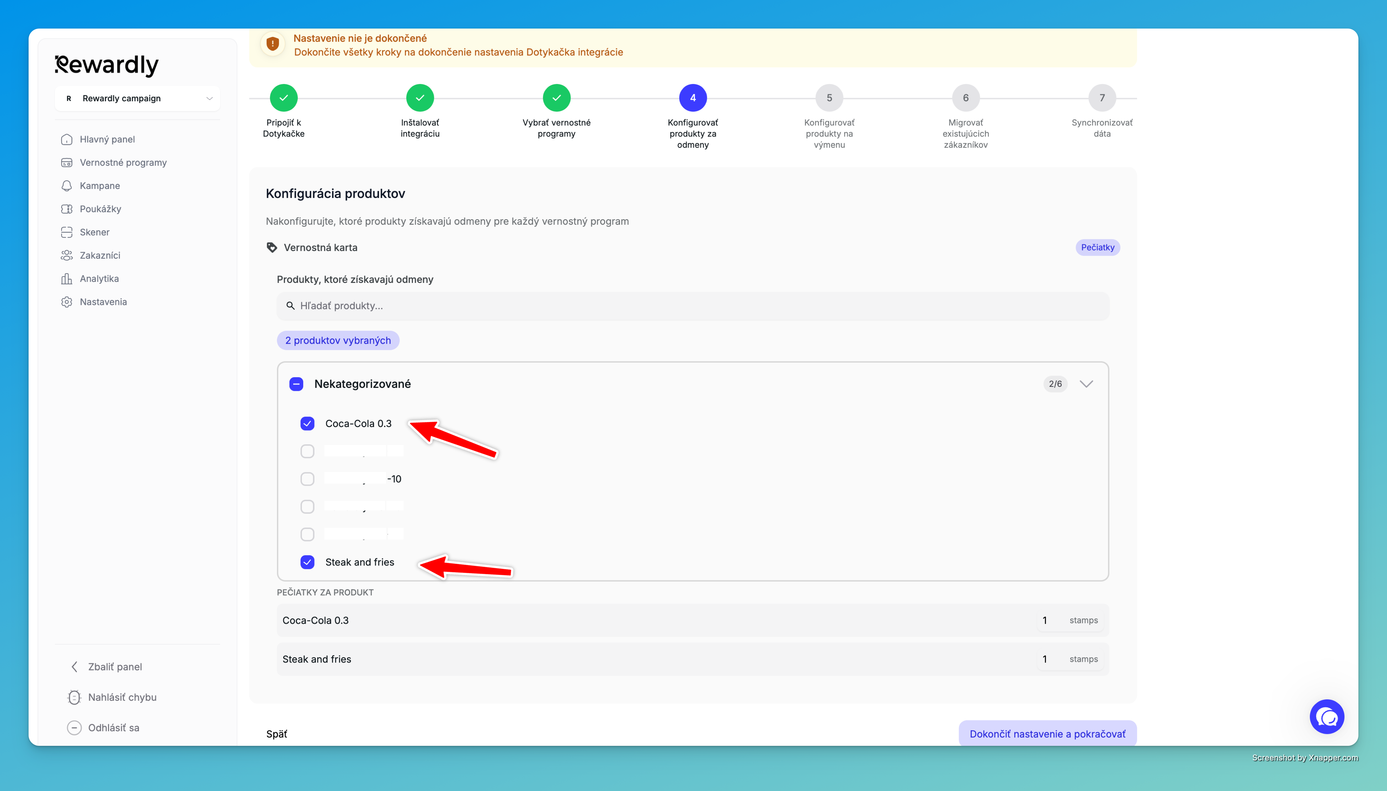Click the Pečiatky badge
Image resolution: width=1387 pixels, height=791 pixels.
pos(1098,248)
